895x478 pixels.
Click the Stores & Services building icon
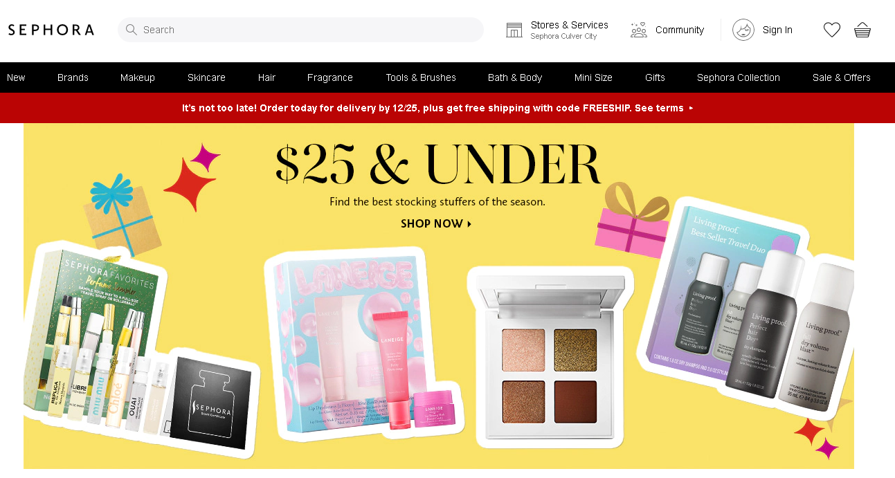[514, 30]
